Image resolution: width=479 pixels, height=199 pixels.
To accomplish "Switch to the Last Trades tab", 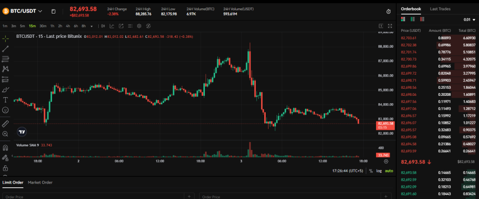I will [440, 9].
